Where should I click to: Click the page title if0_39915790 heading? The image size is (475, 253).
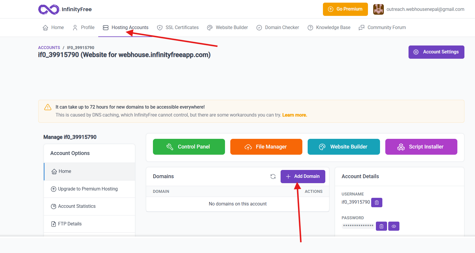[x=124, y=55]
